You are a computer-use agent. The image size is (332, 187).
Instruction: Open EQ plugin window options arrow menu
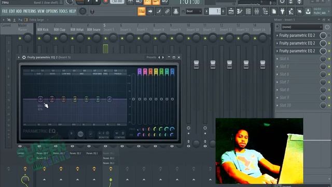coord(19,57)
